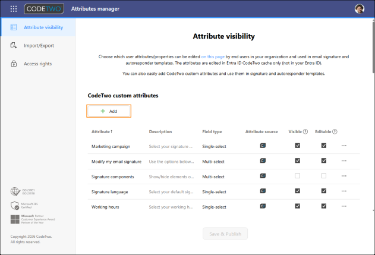The width and height of the screenshot is (375, 255).
Task: Click the CodeTwo logo
Action: tap(44, 9)
